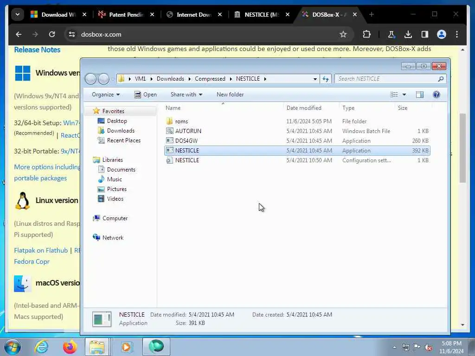This screenshot has width=475, height=356.
Task: Sort by Size column header
Action: 402,108
